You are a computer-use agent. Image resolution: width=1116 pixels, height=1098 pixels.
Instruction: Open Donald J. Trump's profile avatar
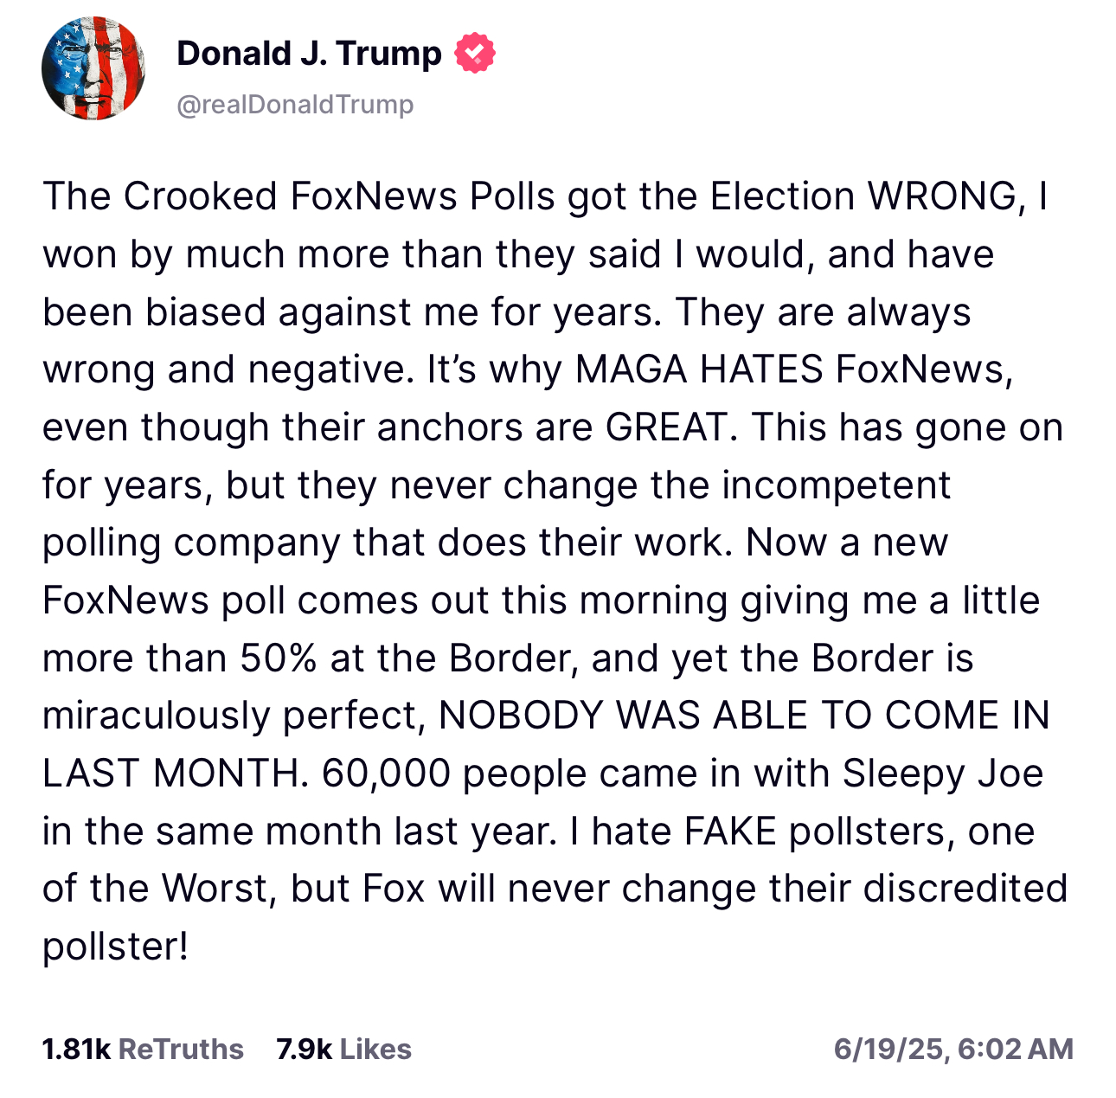tap(93, 68)
